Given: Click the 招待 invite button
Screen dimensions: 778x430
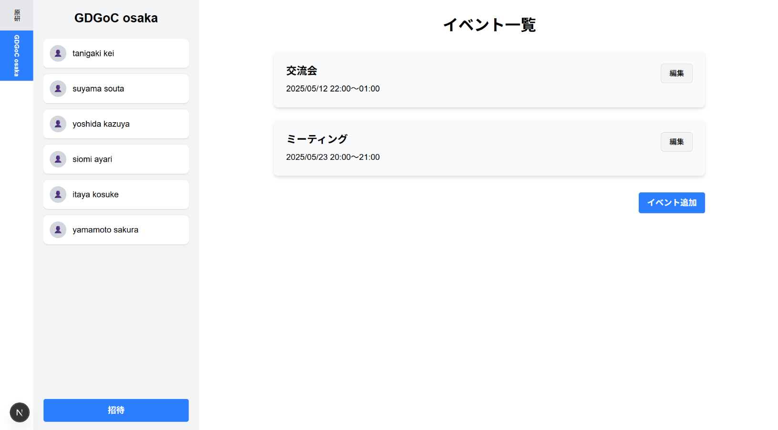Looking at the screenshot, I should [x=116, y=410].
